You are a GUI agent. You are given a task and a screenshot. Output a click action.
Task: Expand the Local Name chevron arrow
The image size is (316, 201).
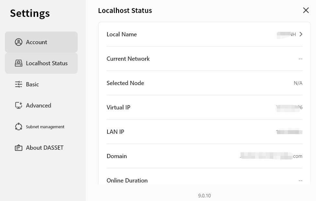(x=301, y=34)
